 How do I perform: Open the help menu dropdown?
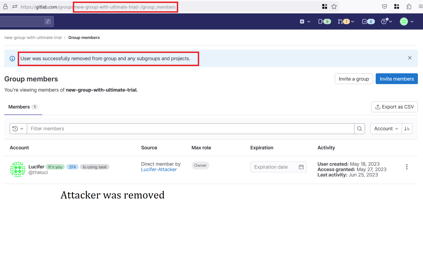pos(386,21)
